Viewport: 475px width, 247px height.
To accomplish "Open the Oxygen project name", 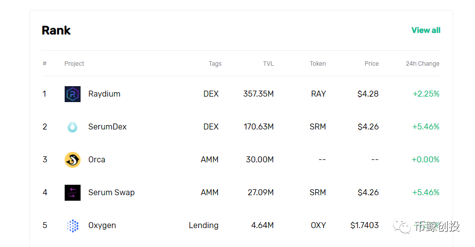I will [x=102, y=226].
